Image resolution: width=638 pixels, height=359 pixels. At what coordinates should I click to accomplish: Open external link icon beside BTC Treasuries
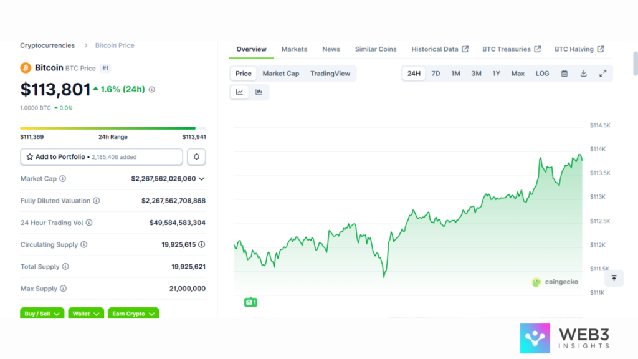(538, 49)
